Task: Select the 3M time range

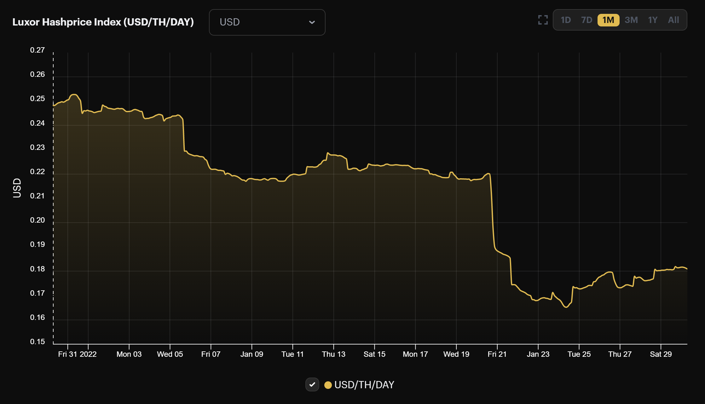Action: (x=631, y=20)
